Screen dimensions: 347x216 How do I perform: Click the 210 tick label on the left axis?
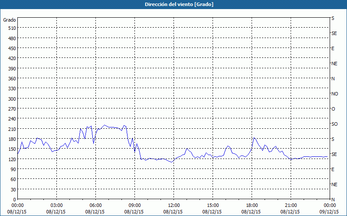pos(13,129)
